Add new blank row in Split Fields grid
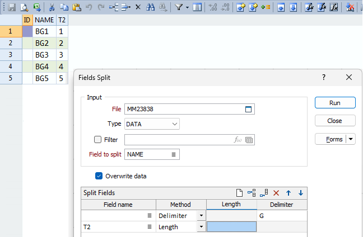This screenshot has width=363, height=237. point(238,193)
